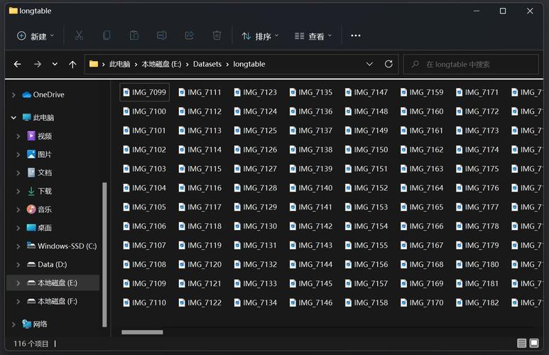Image resolution: width=549 pixels, height=355 pixels.
Task: Select file IMG_7110
Action: (145, 302)
